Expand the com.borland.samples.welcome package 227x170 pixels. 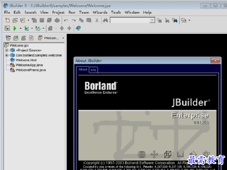click(6, 55)
